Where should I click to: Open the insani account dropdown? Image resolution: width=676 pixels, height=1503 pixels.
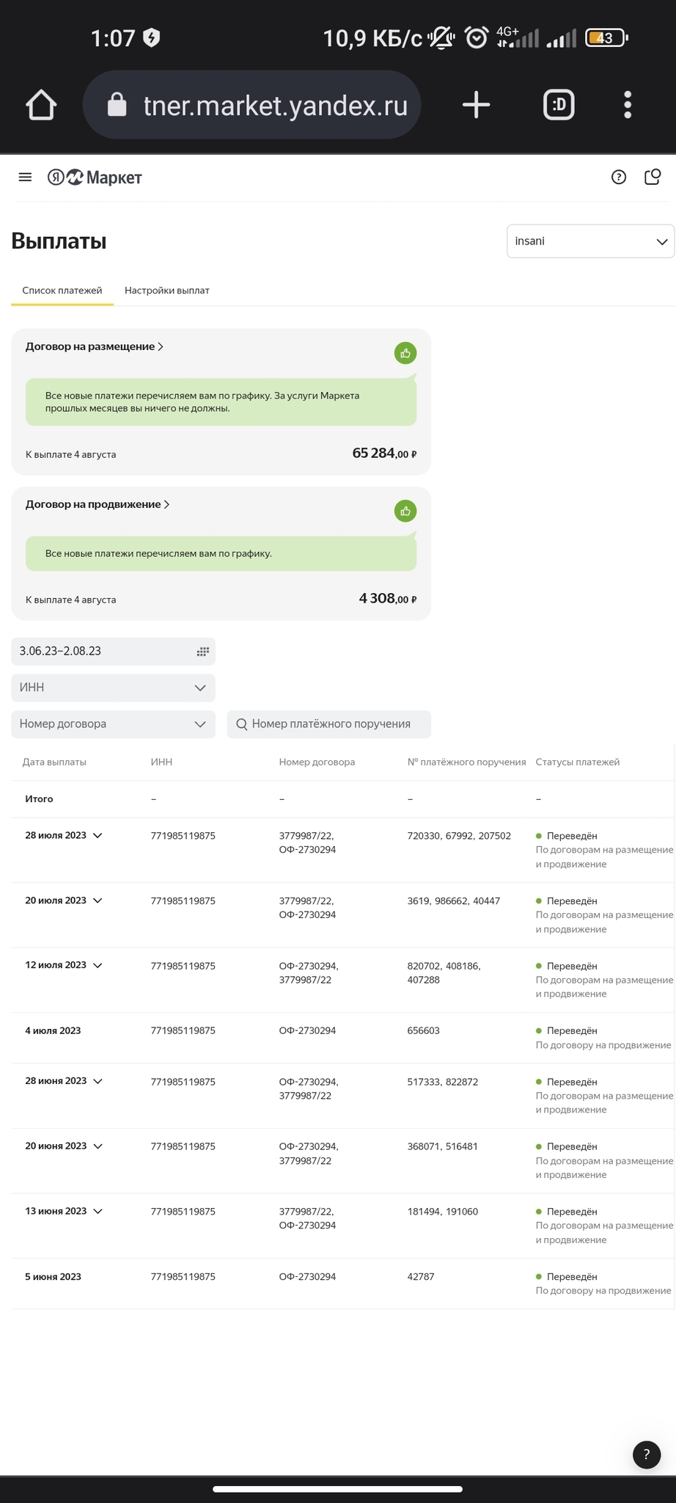coord(590,241)
